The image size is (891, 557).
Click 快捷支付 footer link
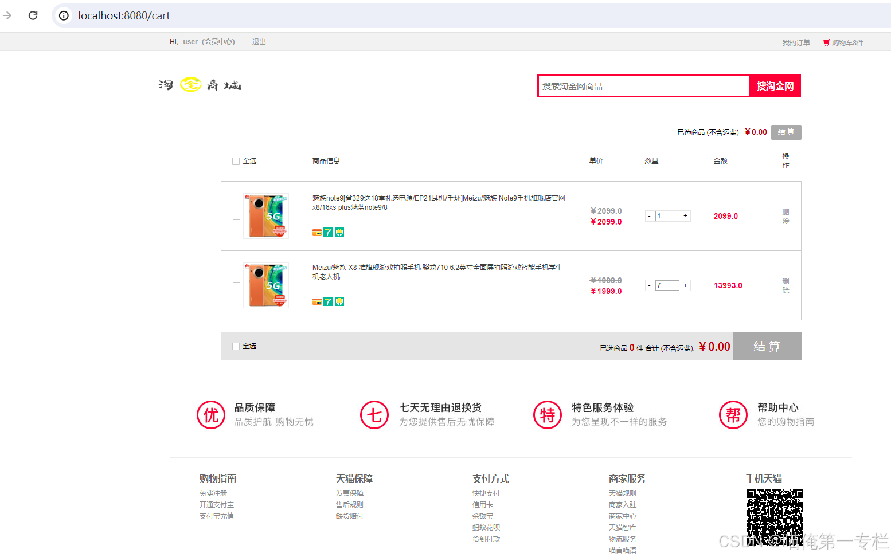(486, 493)
